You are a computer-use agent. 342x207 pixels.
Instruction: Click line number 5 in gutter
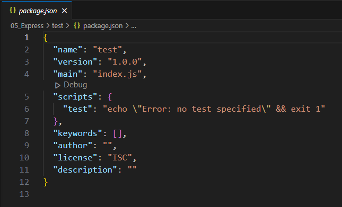(x=27, y=97)
